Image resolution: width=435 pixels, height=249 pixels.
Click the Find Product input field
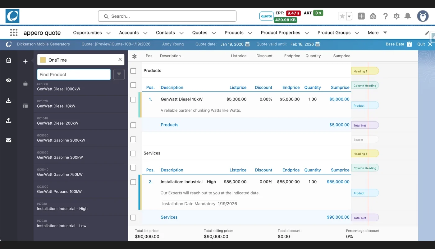click(74, 74)
